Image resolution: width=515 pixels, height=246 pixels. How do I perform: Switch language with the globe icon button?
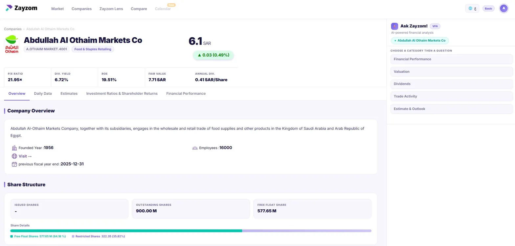[x=472, y=9]
